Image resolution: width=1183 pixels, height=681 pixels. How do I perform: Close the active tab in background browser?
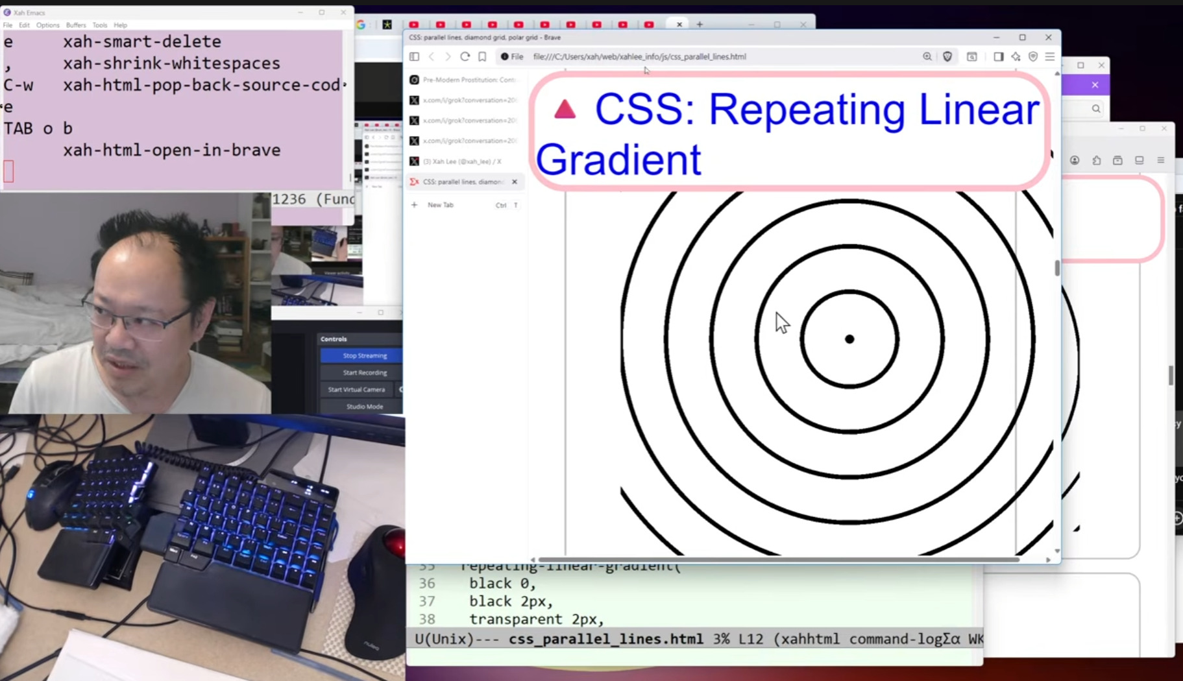[x=679, y=25]
